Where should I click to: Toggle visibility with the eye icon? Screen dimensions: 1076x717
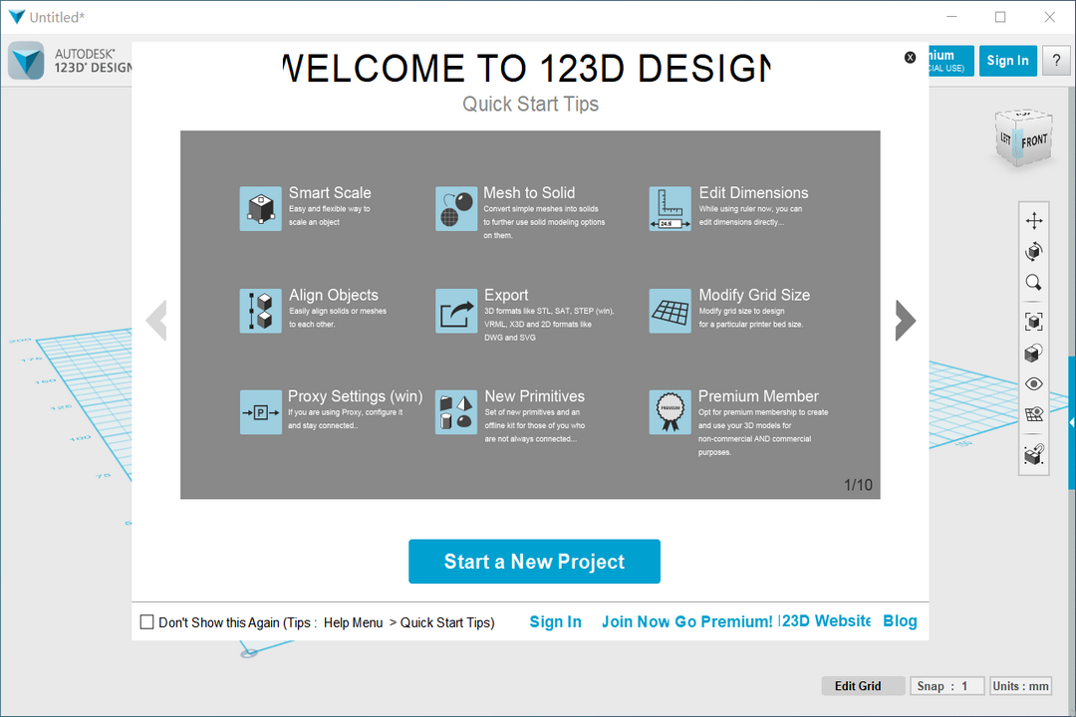[x=1033, y=384]
